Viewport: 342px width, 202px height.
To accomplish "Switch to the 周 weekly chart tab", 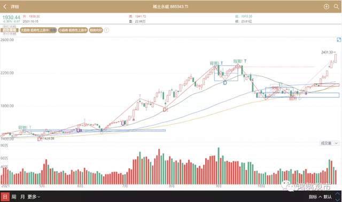I will coord(14,197).
